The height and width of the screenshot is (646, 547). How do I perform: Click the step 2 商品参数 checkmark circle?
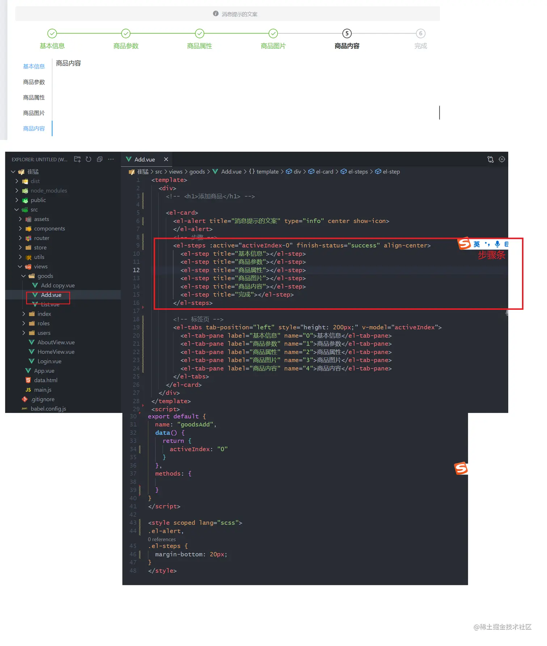(x=126, y=34)
